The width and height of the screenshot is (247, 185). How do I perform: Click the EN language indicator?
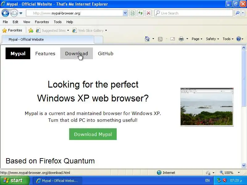pos(207,180)
